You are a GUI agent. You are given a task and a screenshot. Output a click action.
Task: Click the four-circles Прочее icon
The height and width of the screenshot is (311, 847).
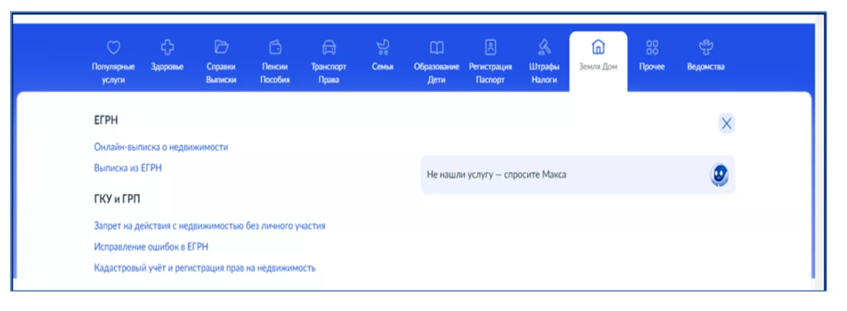click(x=652, y=47)
